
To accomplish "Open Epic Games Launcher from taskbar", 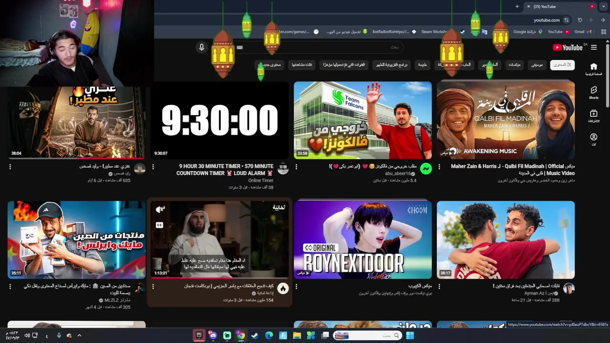I will [x=199, y=335].
